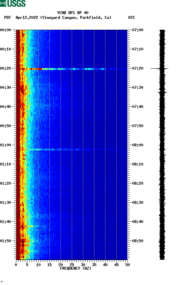
Task: Click the 30 Hz frequency tick label
Action: (83, 265)
